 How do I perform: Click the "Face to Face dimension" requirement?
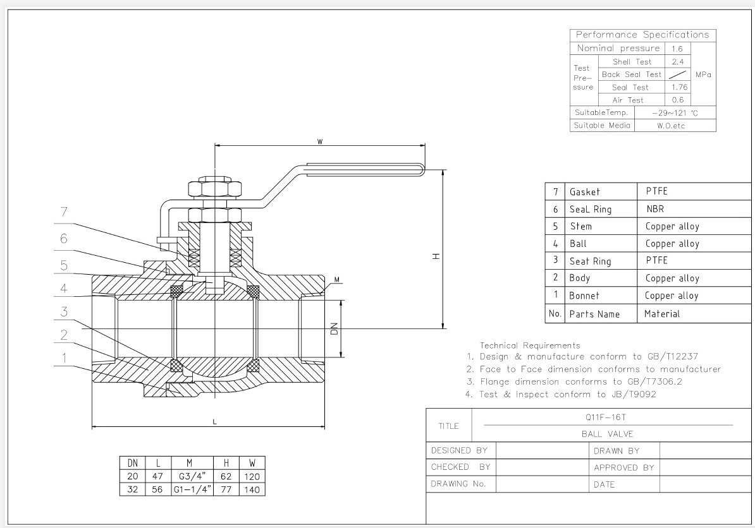(x=593, y=369)
